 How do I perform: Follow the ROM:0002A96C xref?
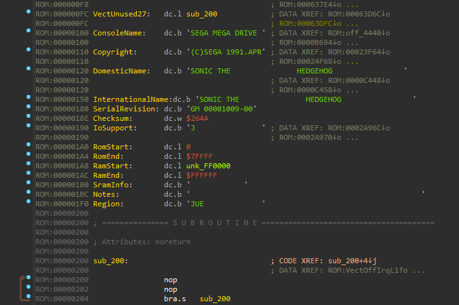click(359, 128)
